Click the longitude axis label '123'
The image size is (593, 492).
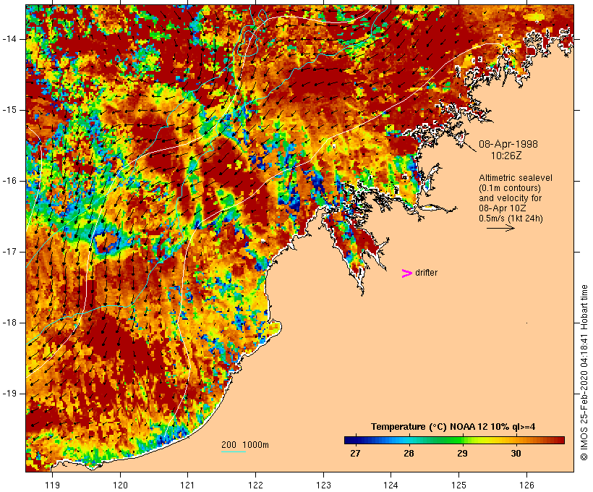click(x=323, y=485)
